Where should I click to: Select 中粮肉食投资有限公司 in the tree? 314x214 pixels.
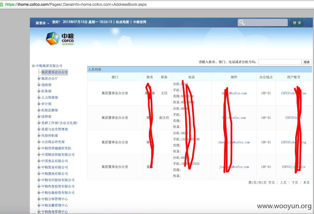point(58,186)
